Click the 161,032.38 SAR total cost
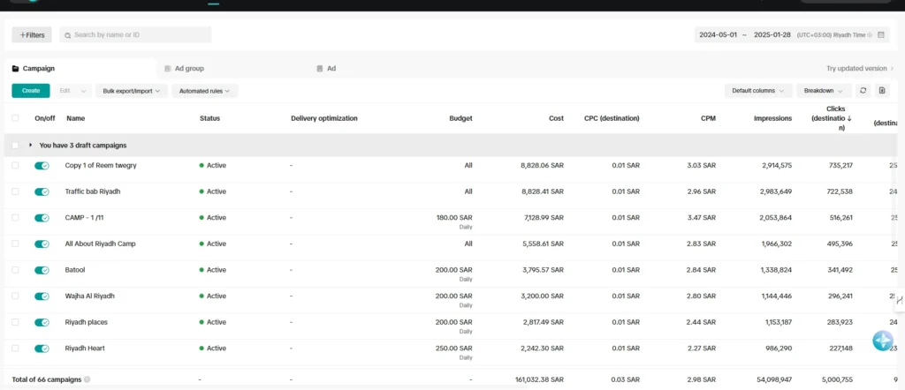Viewport: 905px width, 390px height. point(539,379)
